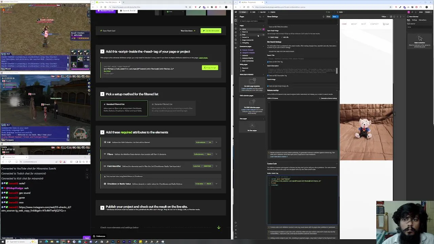Click Photoshop icon on the taskbar
Screen dimensions: 434x244
tap(113, 242)
